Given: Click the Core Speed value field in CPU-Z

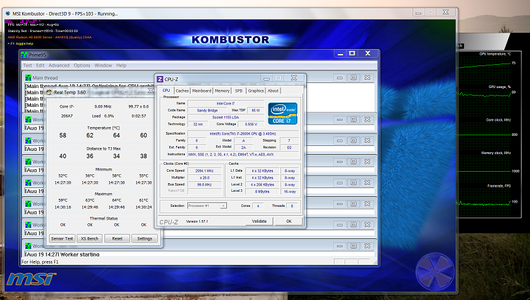Looking at the screenshot, I should 204,171.
